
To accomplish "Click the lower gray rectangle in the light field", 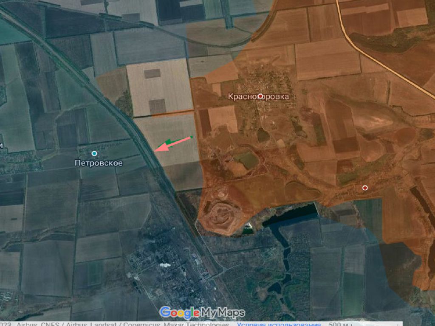I will pos(157,106).
